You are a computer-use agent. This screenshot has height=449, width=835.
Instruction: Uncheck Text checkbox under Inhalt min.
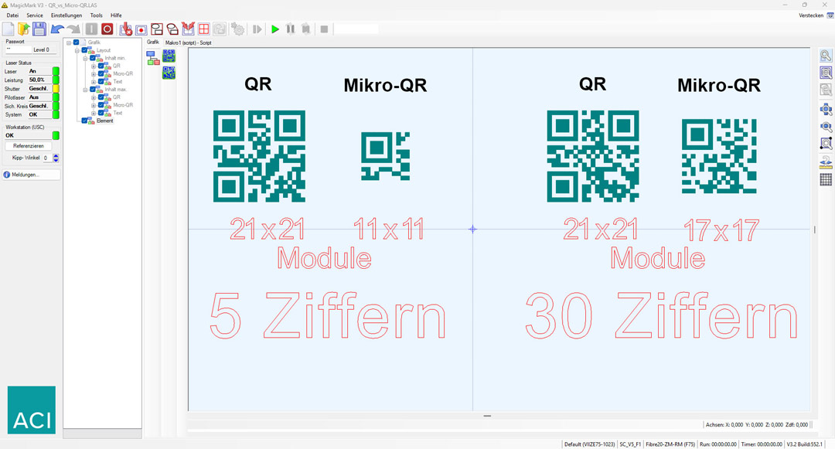101,81
